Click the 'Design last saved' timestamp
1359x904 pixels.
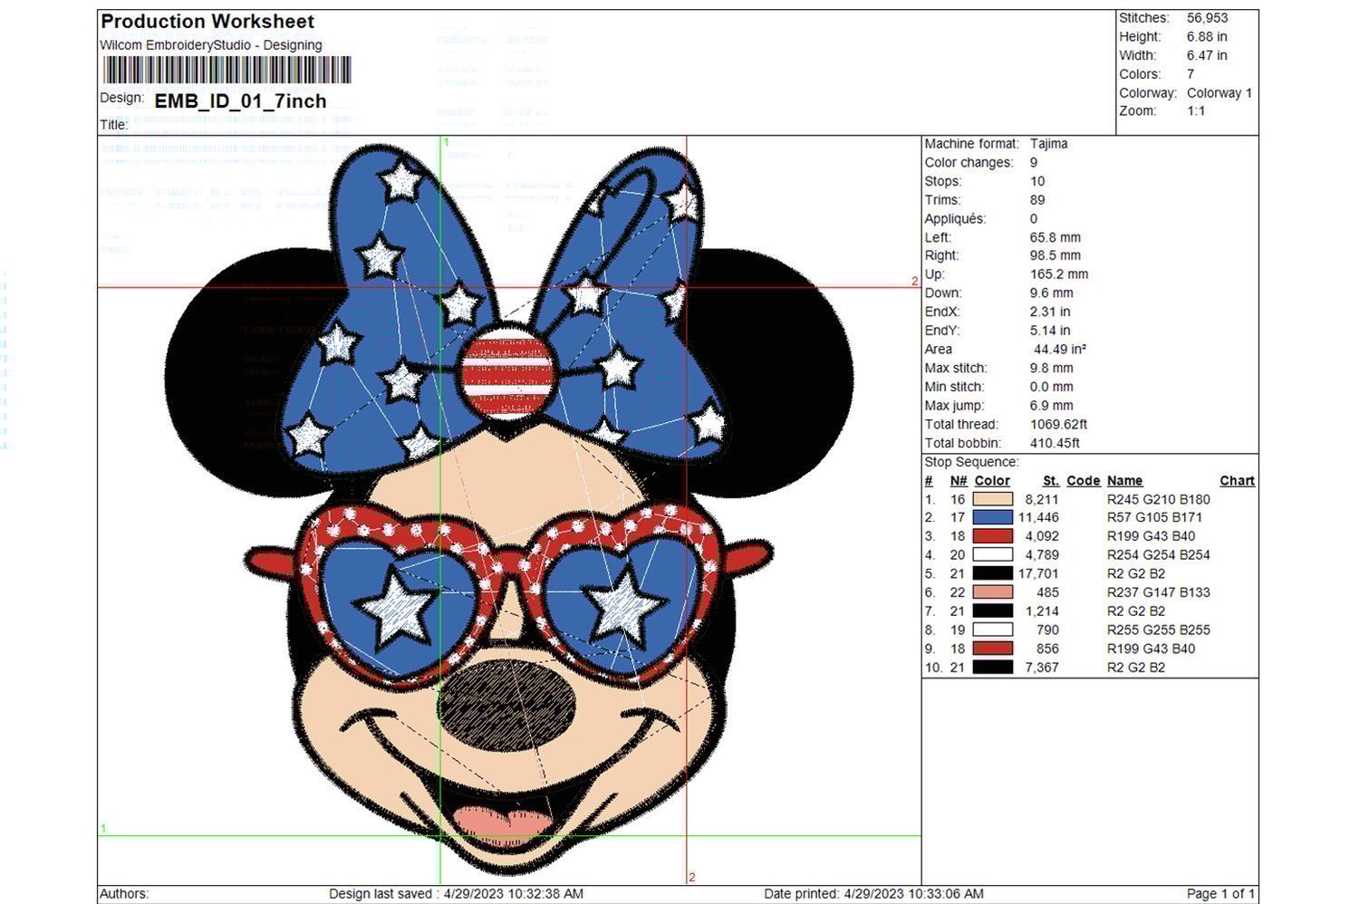click(x=456, y=894)
